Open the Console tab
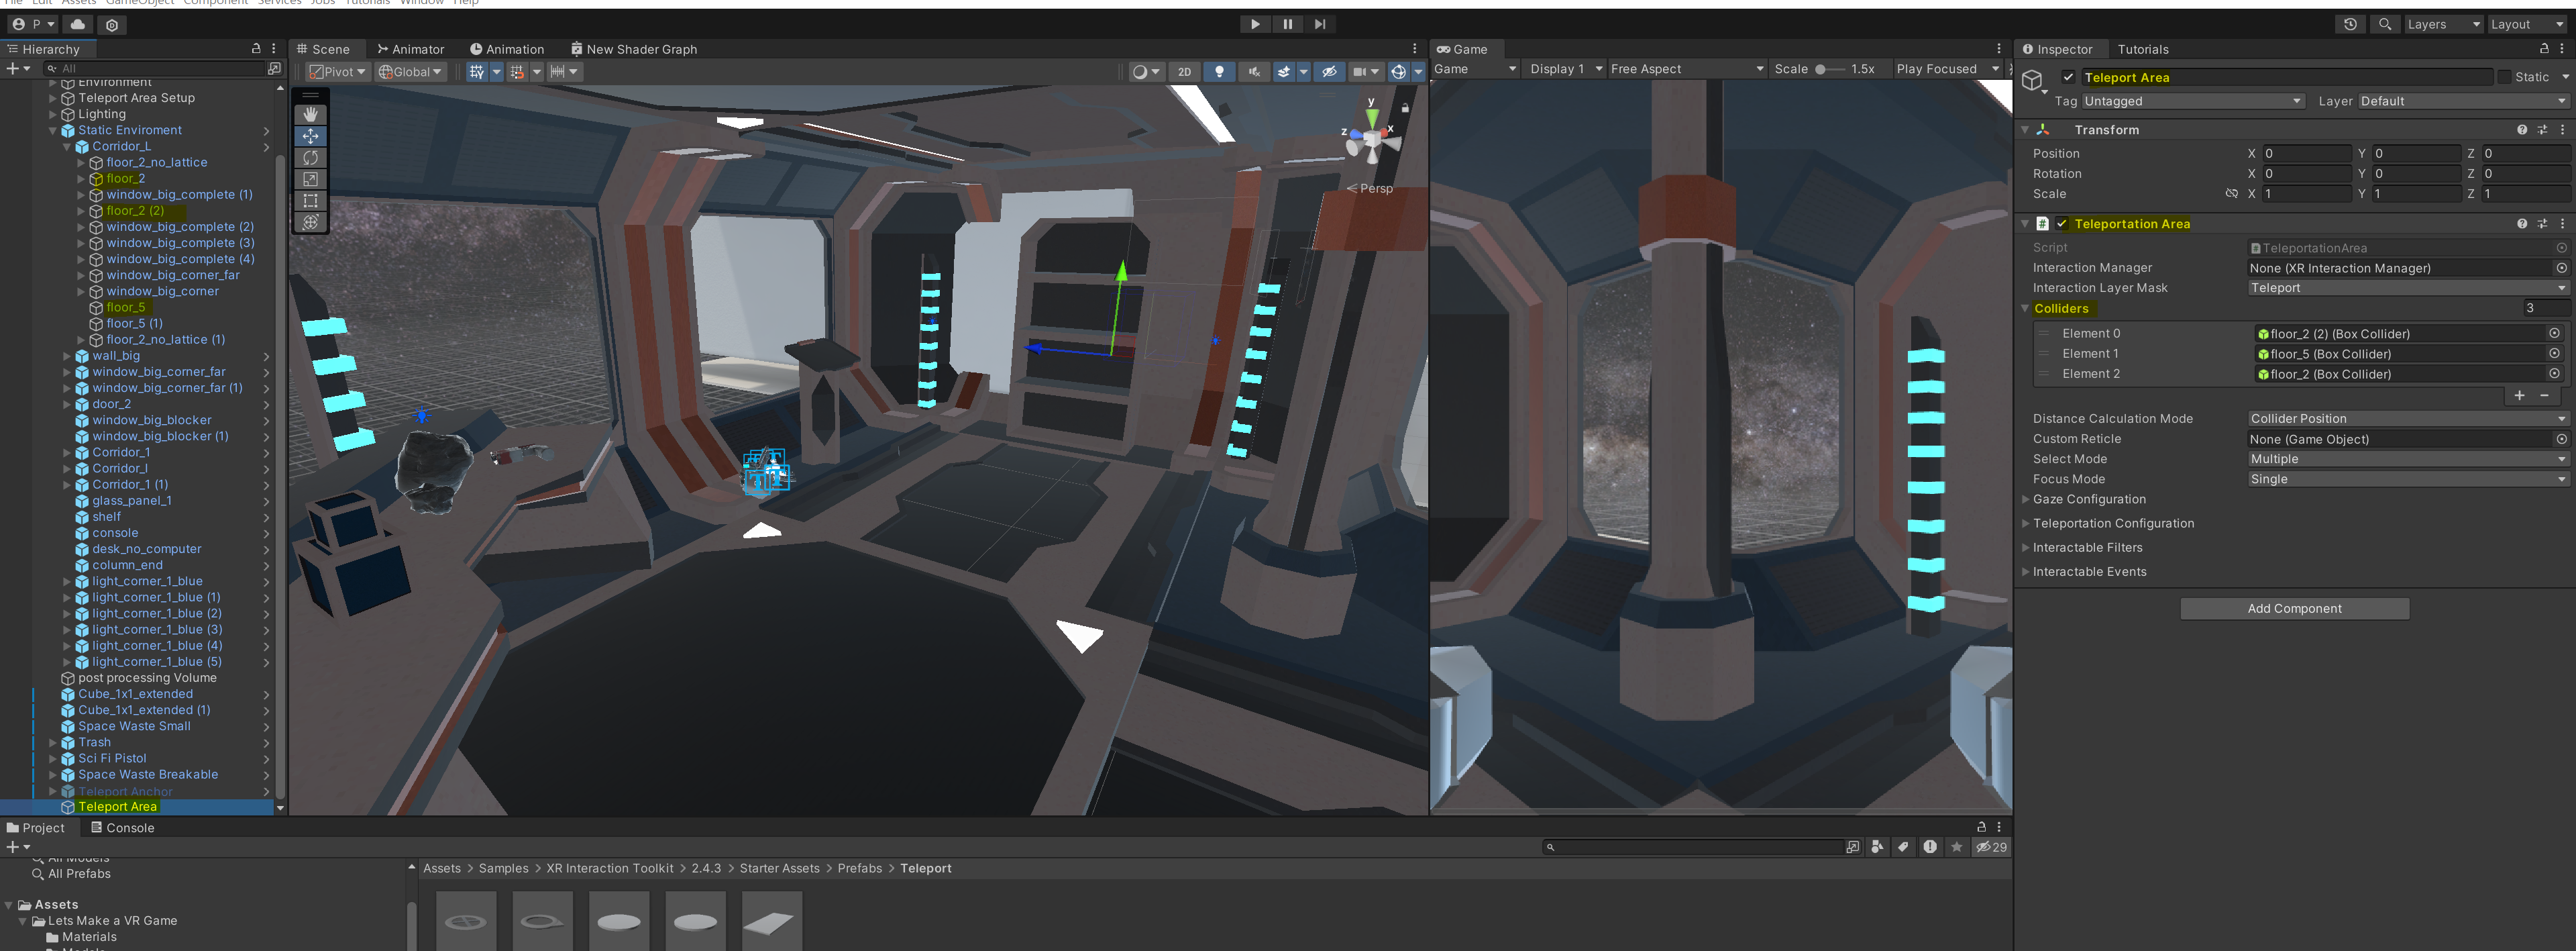Screen dimensions: 2576x951 pos(122,827)
